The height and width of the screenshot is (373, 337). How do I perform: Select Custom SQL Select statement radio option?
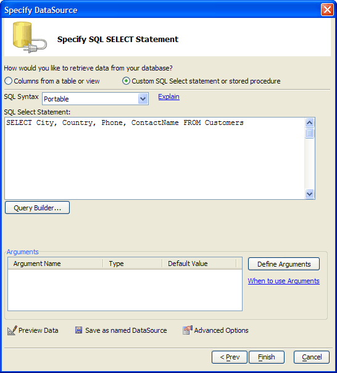(x=126, y=81)
